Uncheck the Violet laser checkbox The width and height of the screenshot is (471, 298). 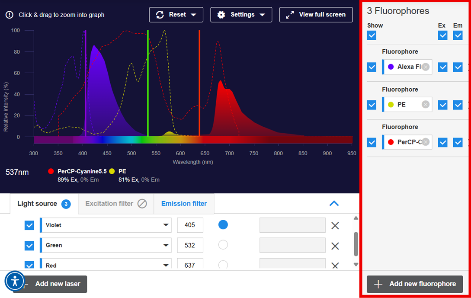click(29, 225)
